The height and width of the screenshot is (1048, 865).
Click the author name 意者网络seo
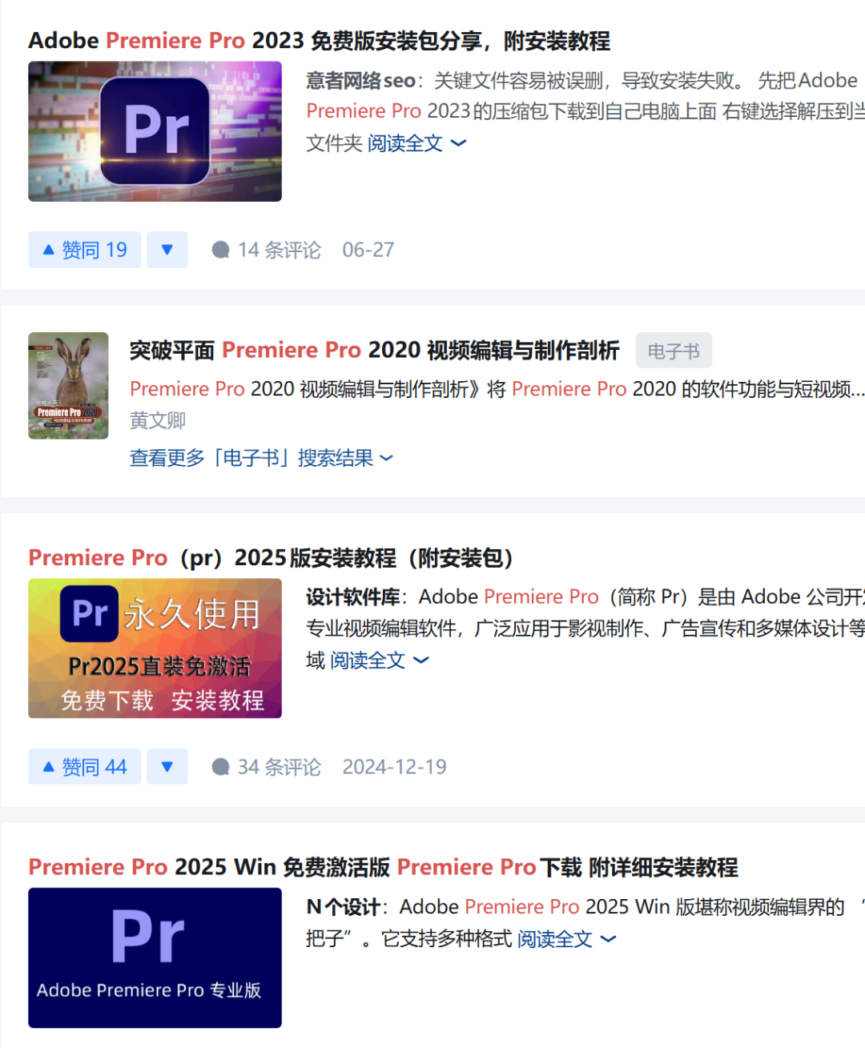[x=360, y=81]
